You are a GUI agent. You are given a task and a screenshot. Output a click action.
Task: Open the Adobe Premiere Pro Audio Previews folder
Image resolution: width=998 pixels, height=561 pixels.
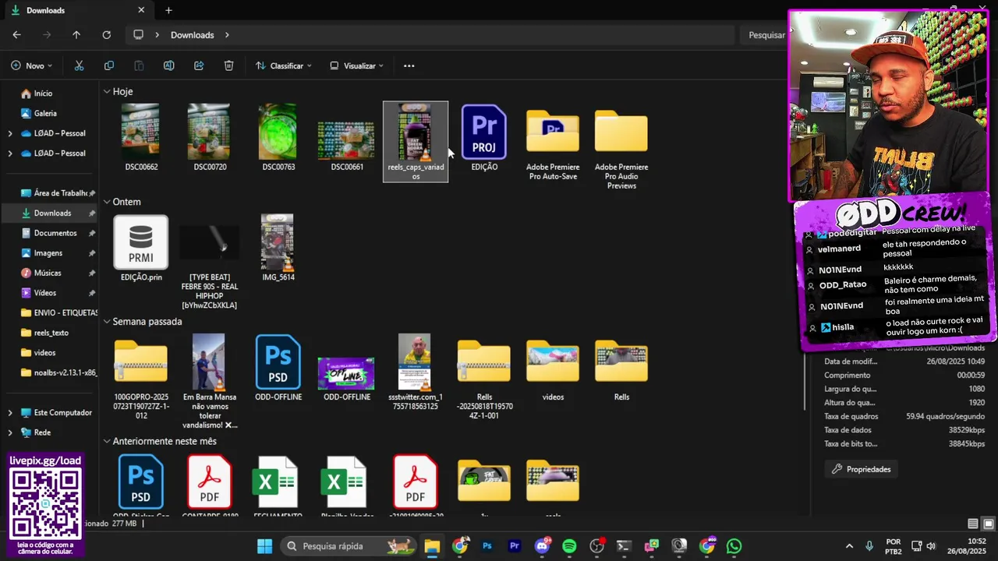click(x=621, y=148)
